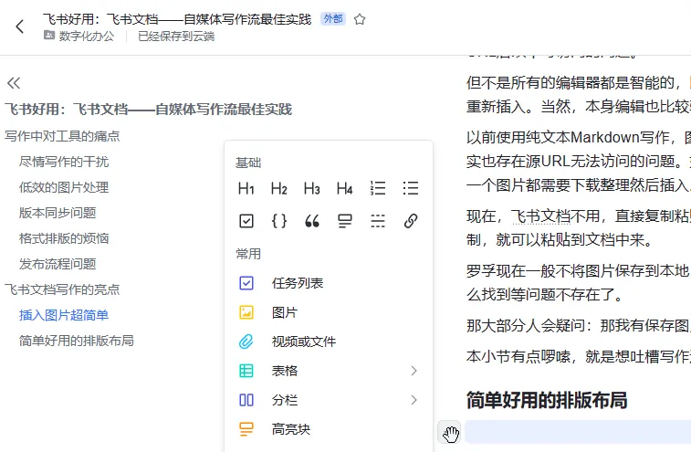Image resolution: width=691 pixels, height=452 pixels.
Task: Insert Heading 1 from the basics panel
Action: click(x=246, y=188)
